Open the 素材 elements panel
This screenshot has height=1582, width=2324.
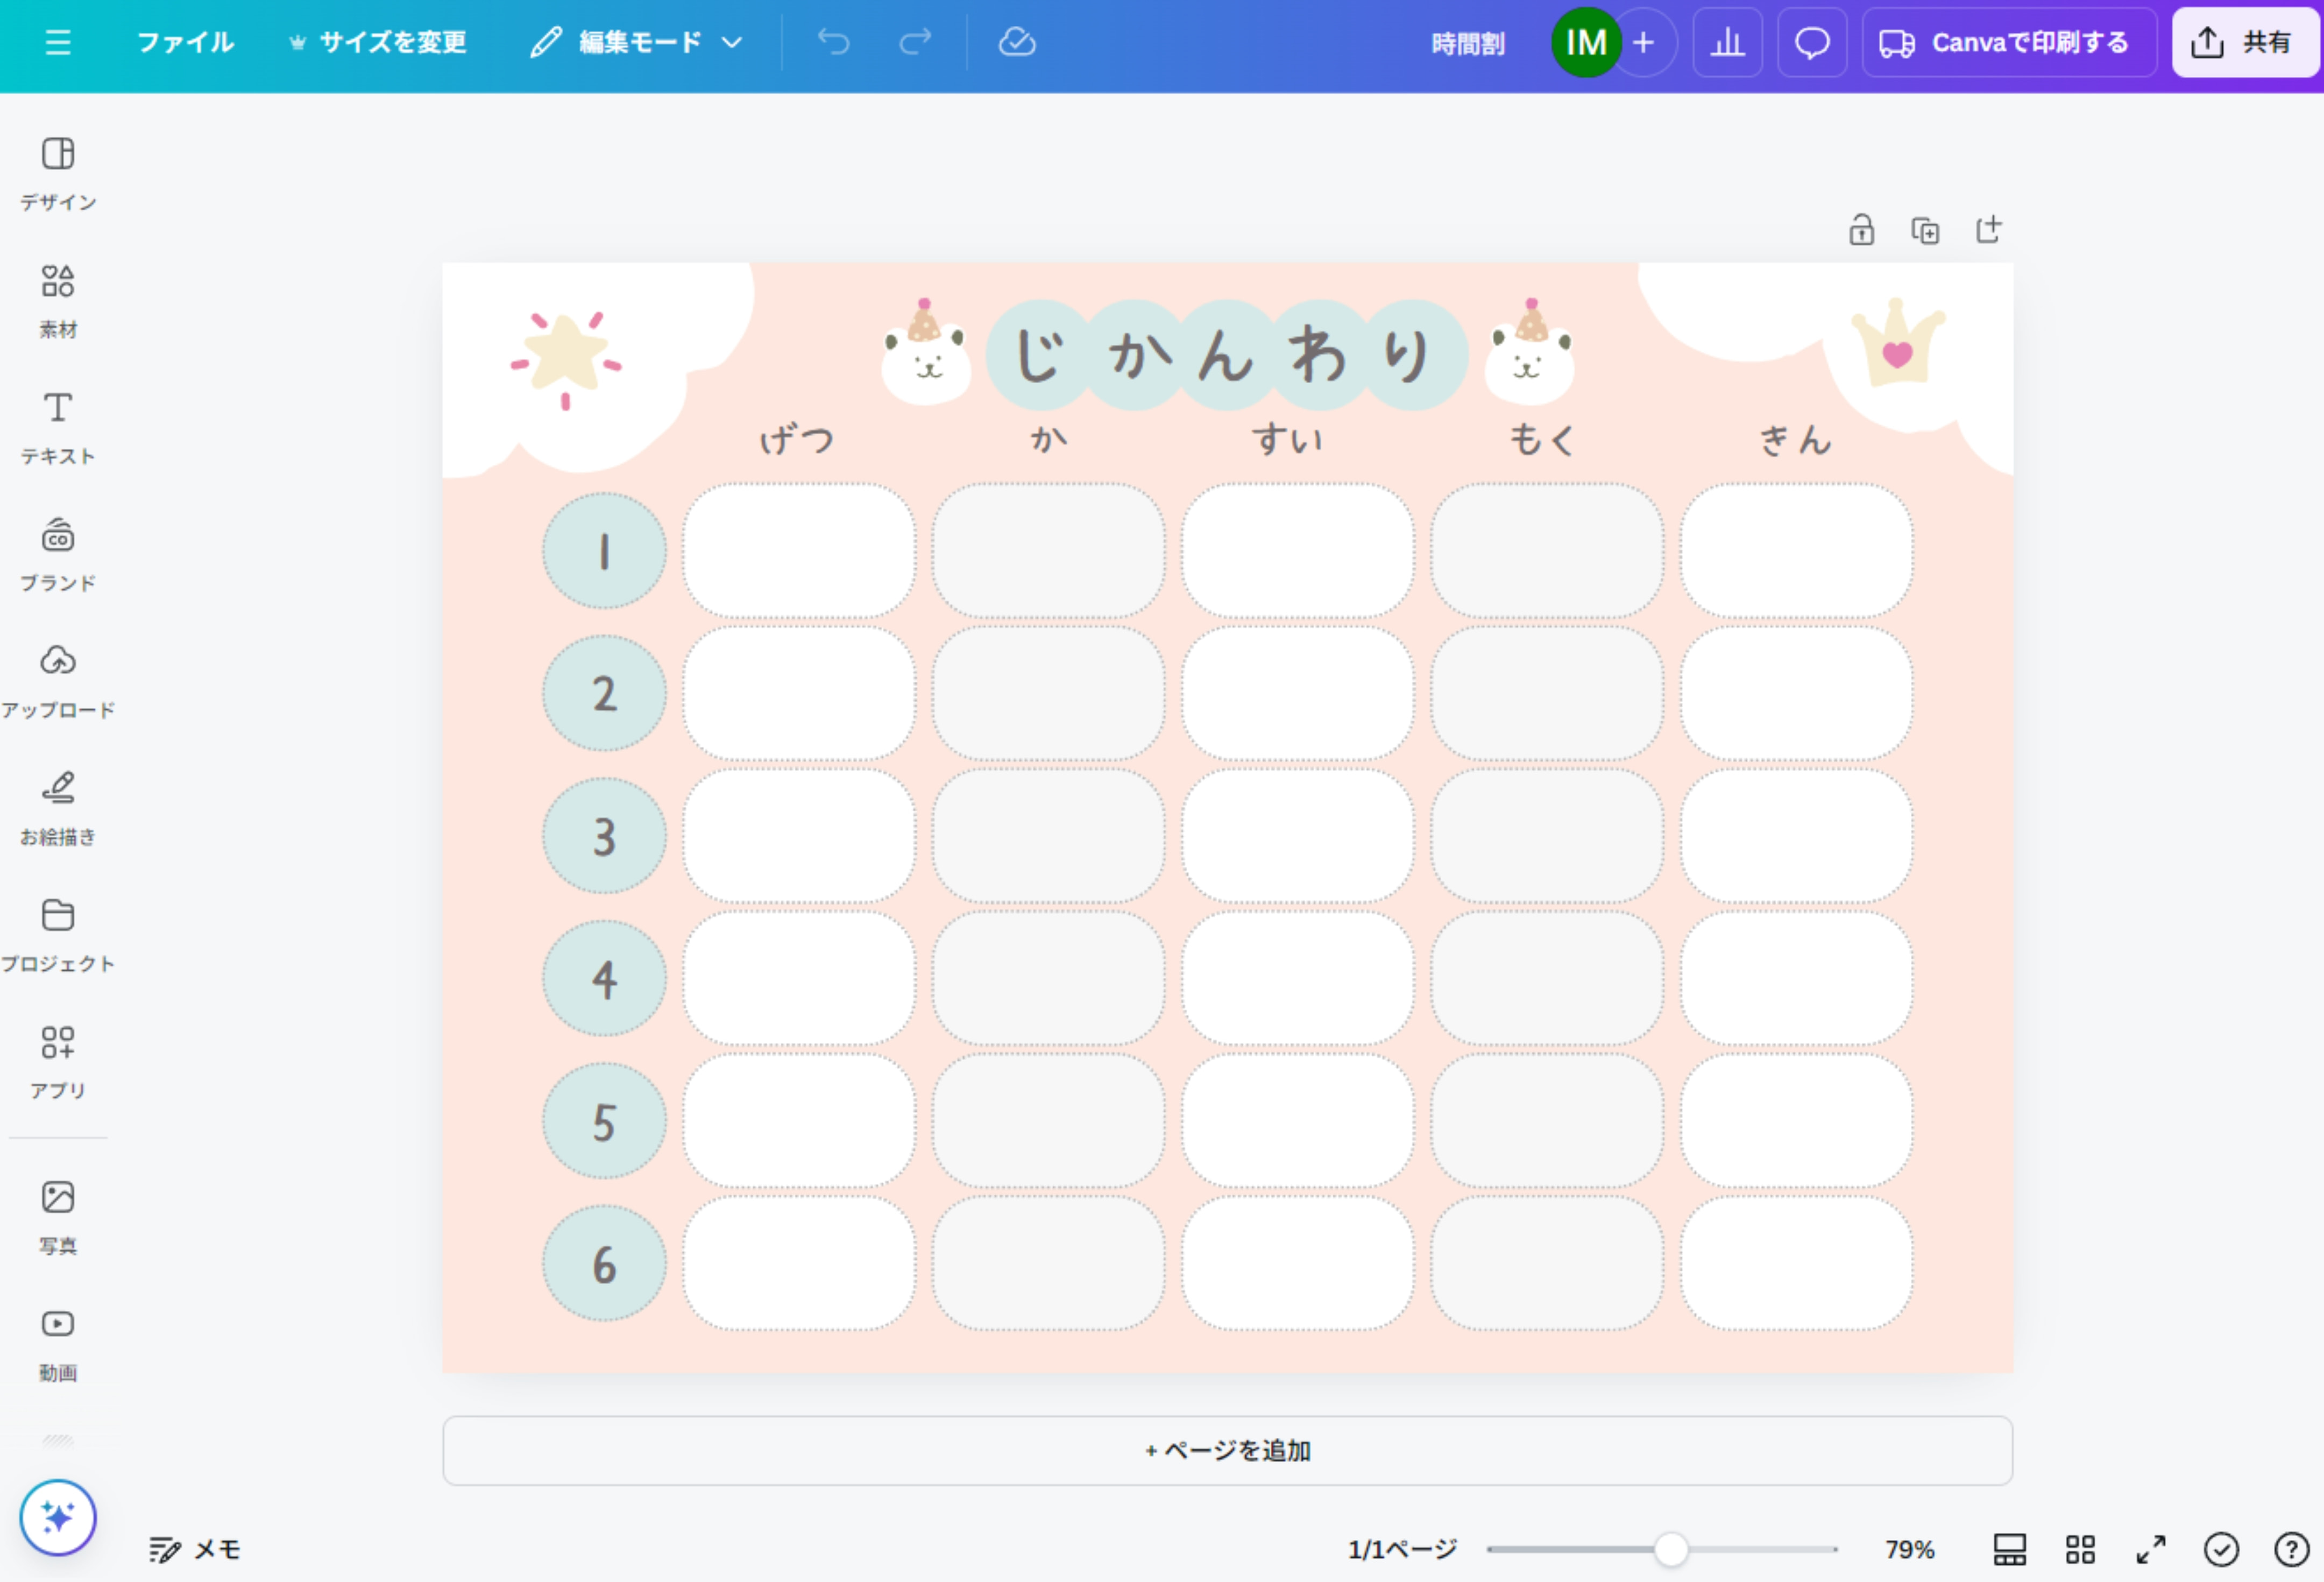click(x=58, y=301)
